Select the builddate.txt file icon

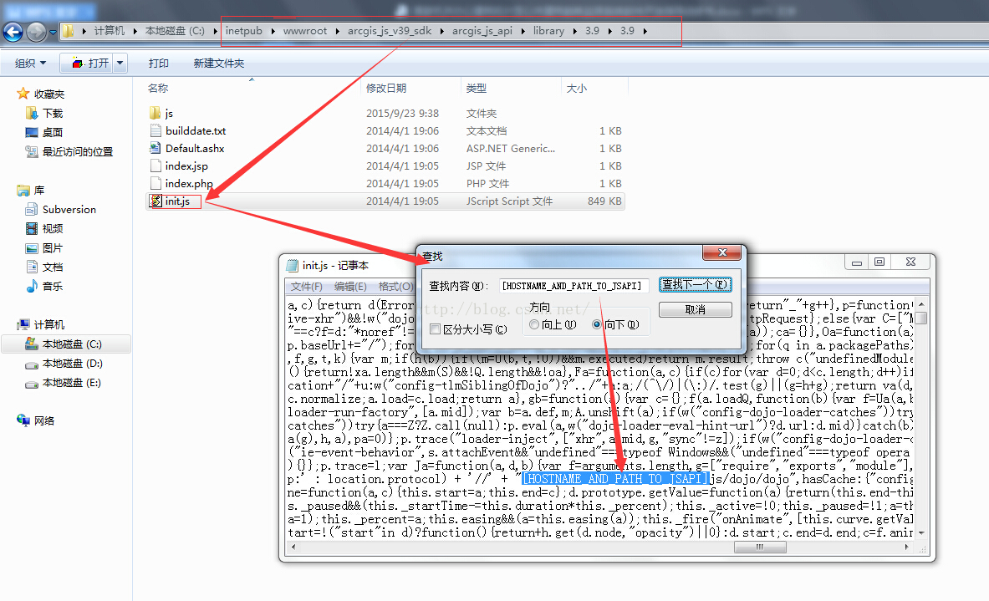tap(155, 130)
